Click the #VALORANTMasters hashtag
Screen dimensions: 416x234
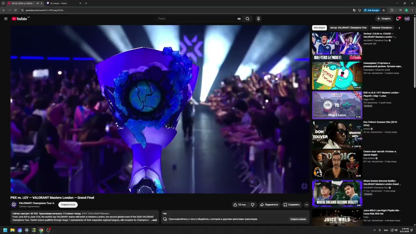coord(98,214)
